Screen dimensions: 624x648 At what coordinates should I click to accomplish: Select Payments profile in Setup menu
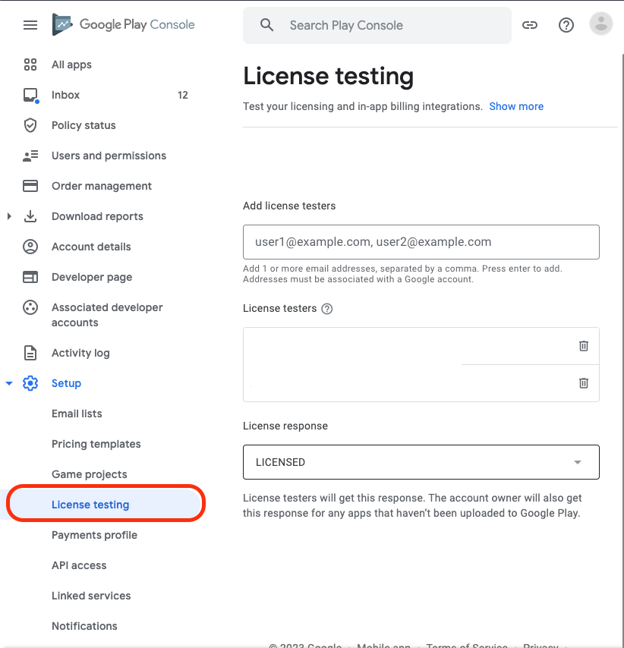[94, 535]
